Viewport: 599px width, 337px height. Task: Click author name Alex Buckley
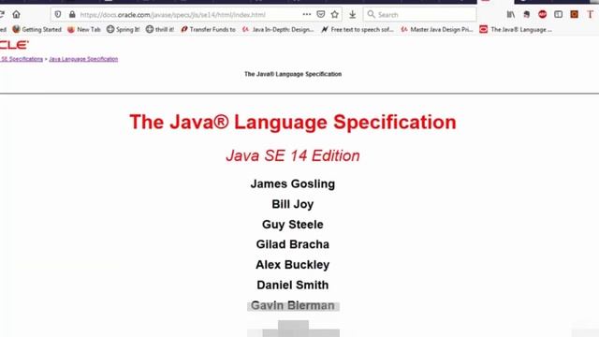coord(293,265)
